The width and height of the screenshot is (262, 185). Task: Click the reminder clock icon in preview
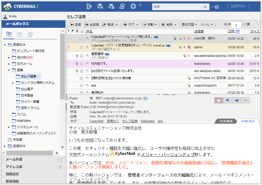coord(219,100)
